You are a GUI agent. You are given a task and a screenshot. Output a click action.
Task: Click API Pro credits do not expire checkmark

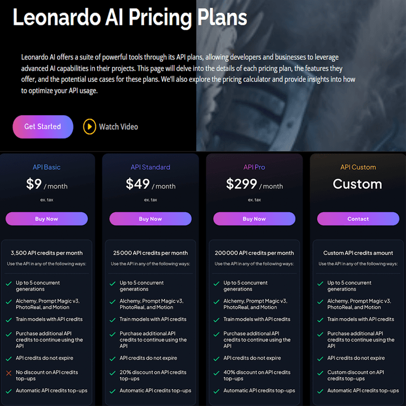[217, 358]
